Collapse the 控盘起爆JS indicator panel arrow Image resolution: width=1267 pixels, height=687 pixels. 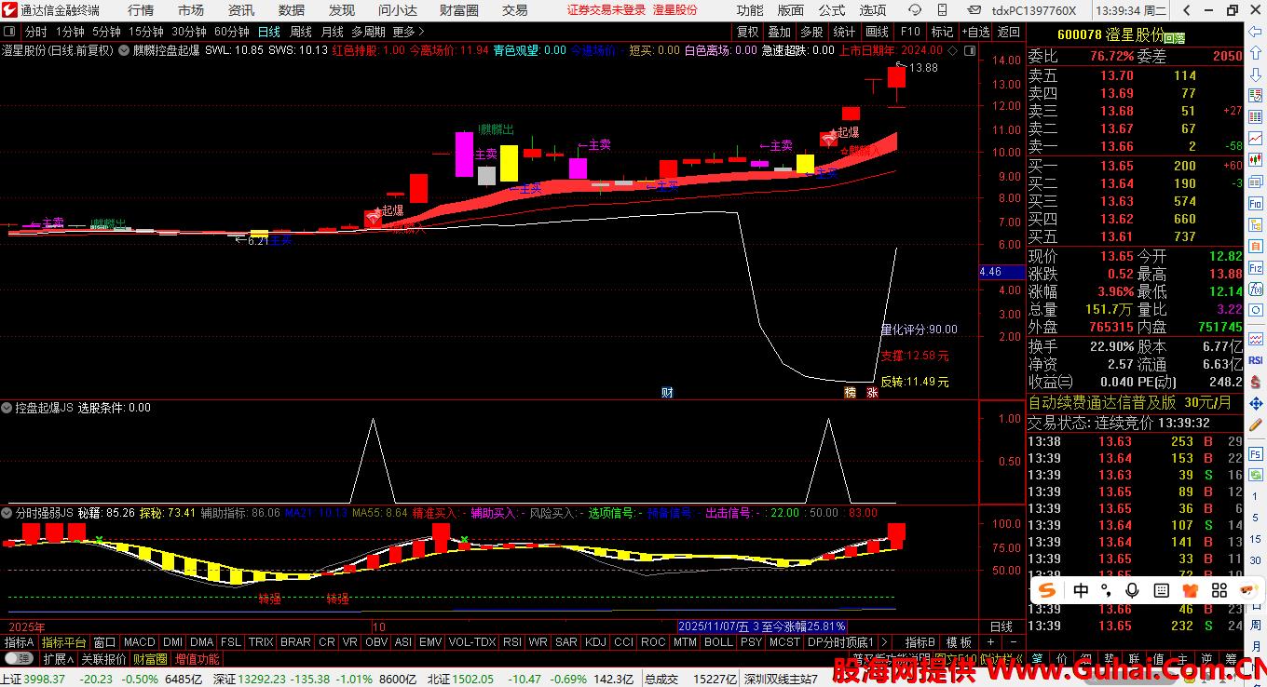click(7, 408)
